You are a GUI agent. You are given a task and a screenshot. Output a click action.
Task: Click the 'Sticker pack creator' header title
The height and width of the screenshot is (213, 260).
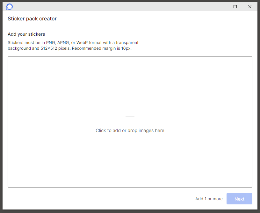coord(32,19)
